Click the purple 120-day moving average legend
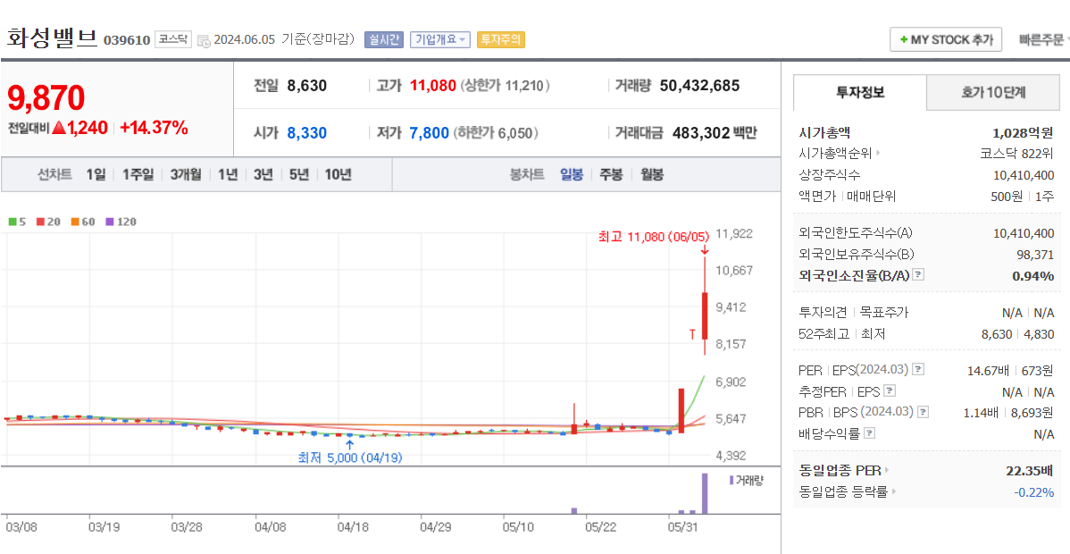This screenshot has height=554, width=1070. (121, 222)
